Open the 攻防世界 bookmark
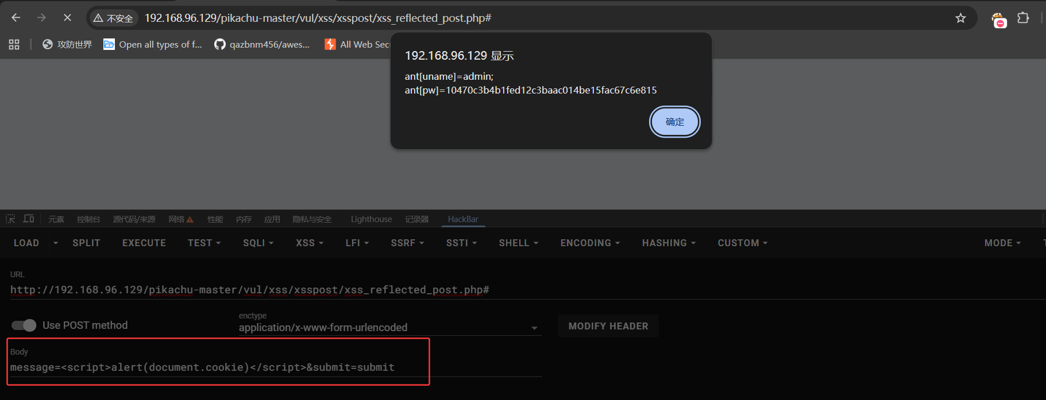Viewport: 1046px width, 400px height. click(x=67, y=44)
